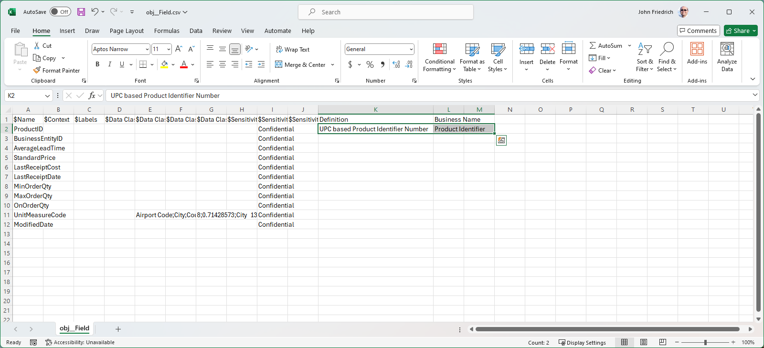Expand the Number Format dropdown
The height and width of the screenshot is (348, 764).
point(411,49)
